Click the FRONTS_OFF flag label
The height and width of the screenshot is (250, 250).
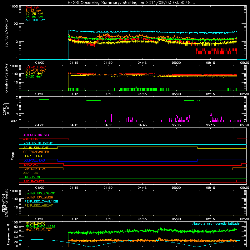pos(33,177)
